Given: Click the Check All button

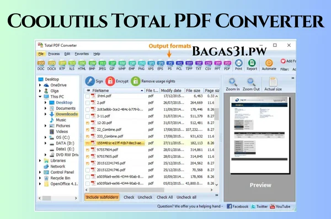Looking at the screenshot, I should click(x=164, y=197).
